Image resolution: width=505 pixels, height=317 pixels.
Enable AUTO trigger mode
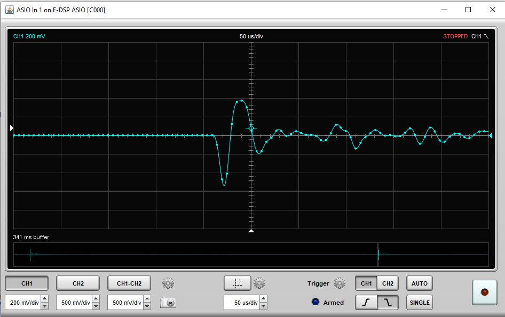click(420, 283)
